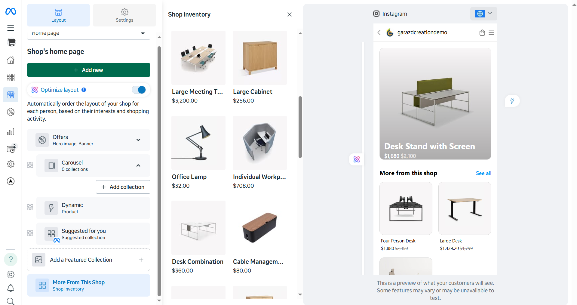The image size is (577, 305).
Task: Click the layout panel scrollbar thumb
Action: click(159, 171)
